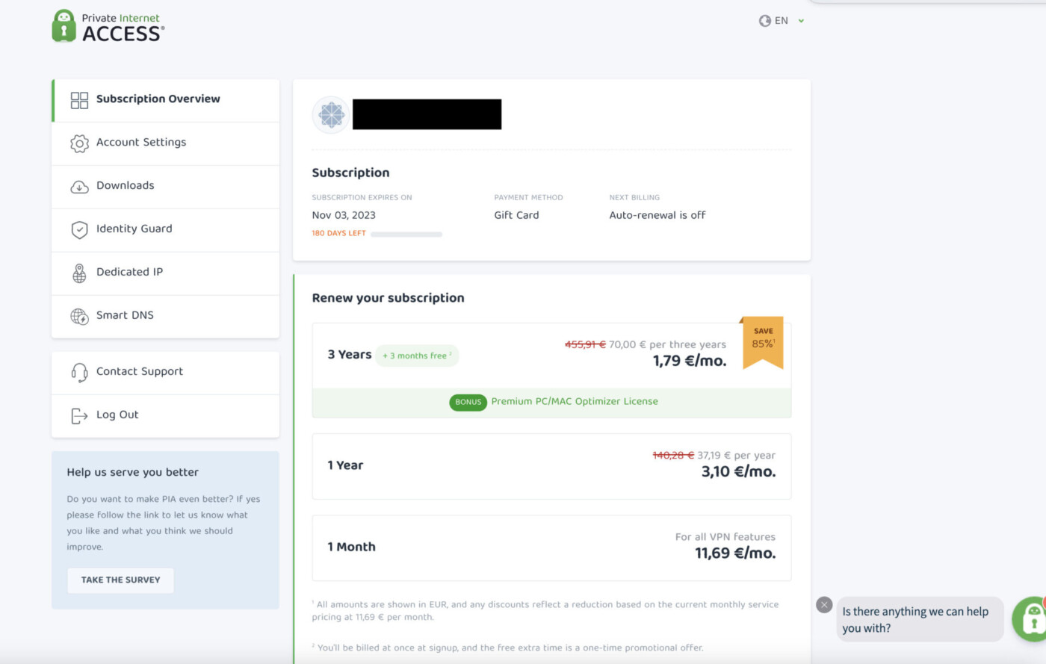The width and height of the screenshot is (1046, 664).
Task: Click the Save 85% ribbon badge
Action: pyautogui.click(x=763, y=342)
